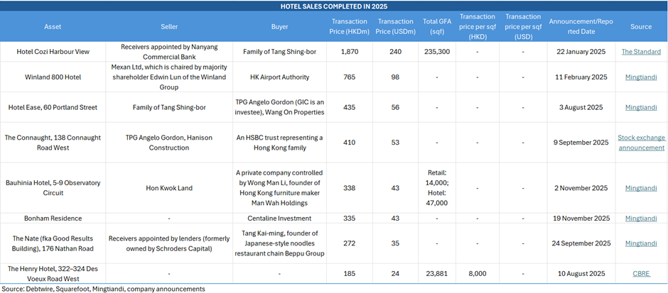Open The Standard source link
Image resolution: width=668 pixels, height=293 pixels.
(x=641, y=52)
